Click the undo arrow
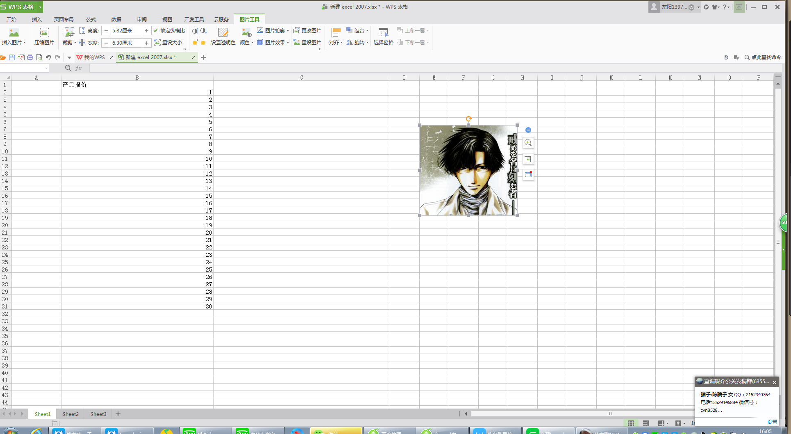Screen dimensions: 791x434 tap(48, 57)
